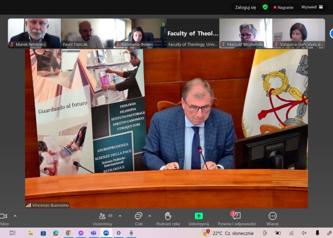333x238 pixels.
Task: Click the green Udostępnij share button
Action: (199, 218)
